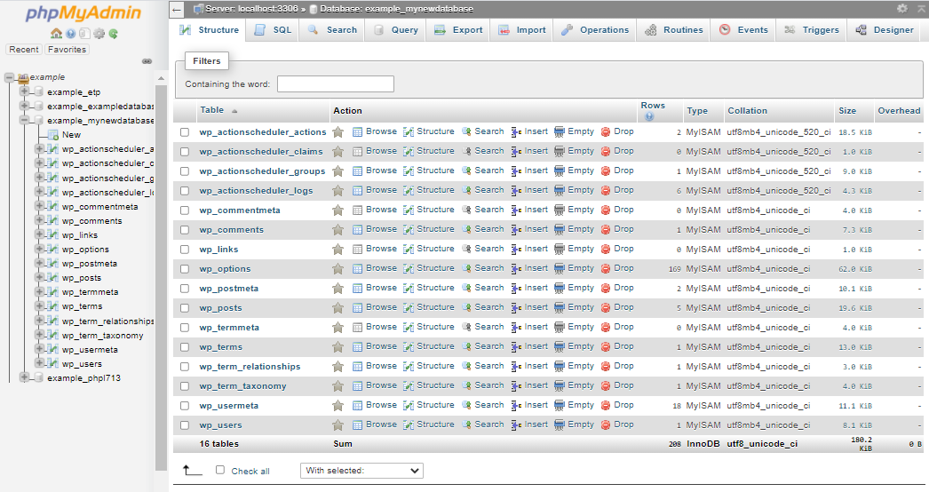Expand the example_etp database tree node

click(x=25, y=91)
